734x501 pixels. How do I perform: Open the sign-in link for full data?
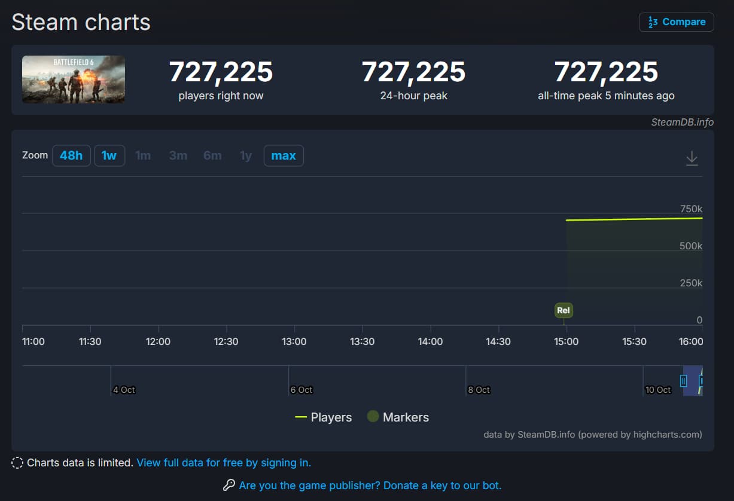[x=224, y=463]
